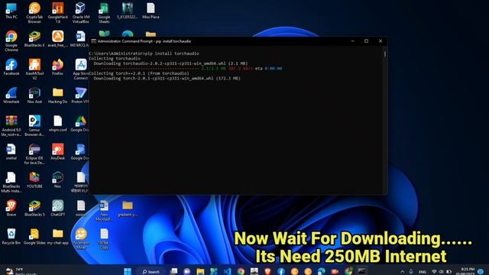Launch BlueStacks 5 from desktop

coord(34,209)
